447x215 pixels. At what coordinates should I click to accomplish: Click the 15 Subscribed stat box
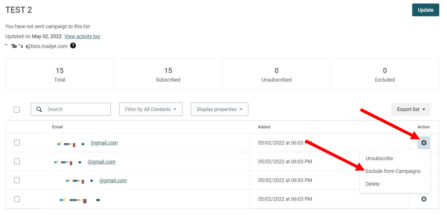[x=168, y=75]
